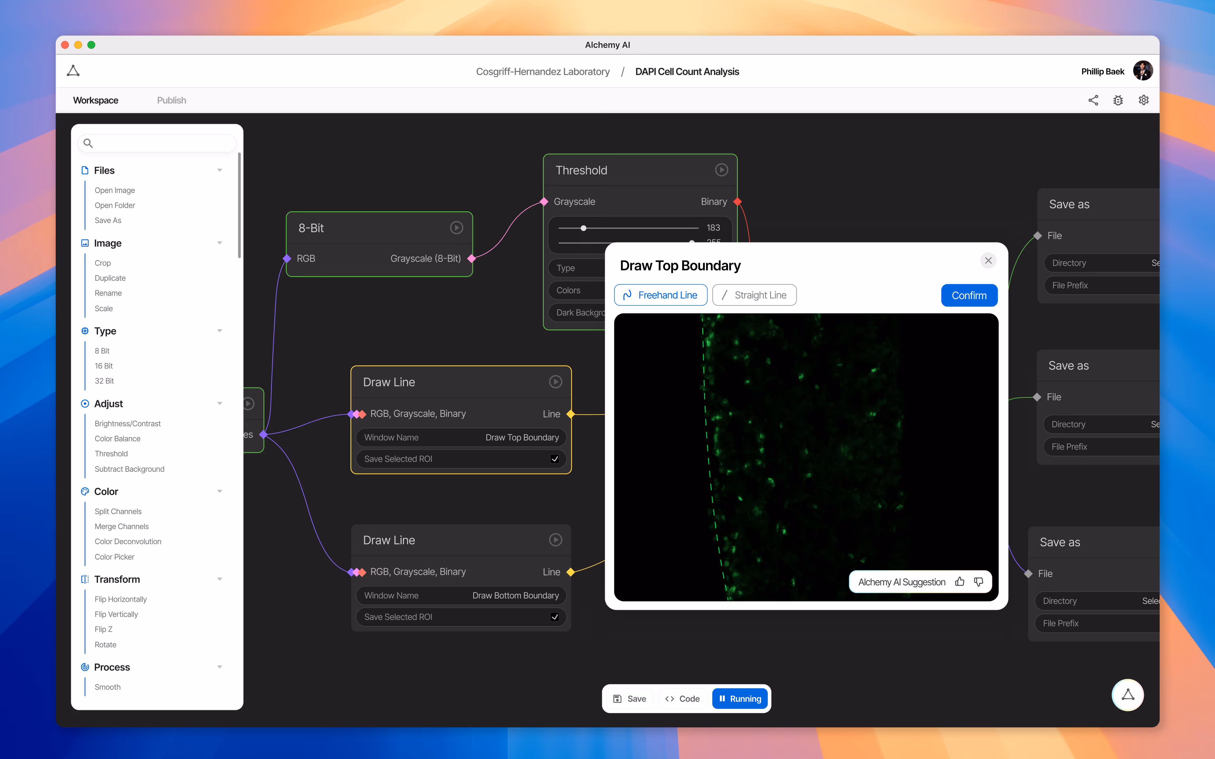The image size is (1215, 759).
Task: Collapse the Transform section
Action: point(219,579)
